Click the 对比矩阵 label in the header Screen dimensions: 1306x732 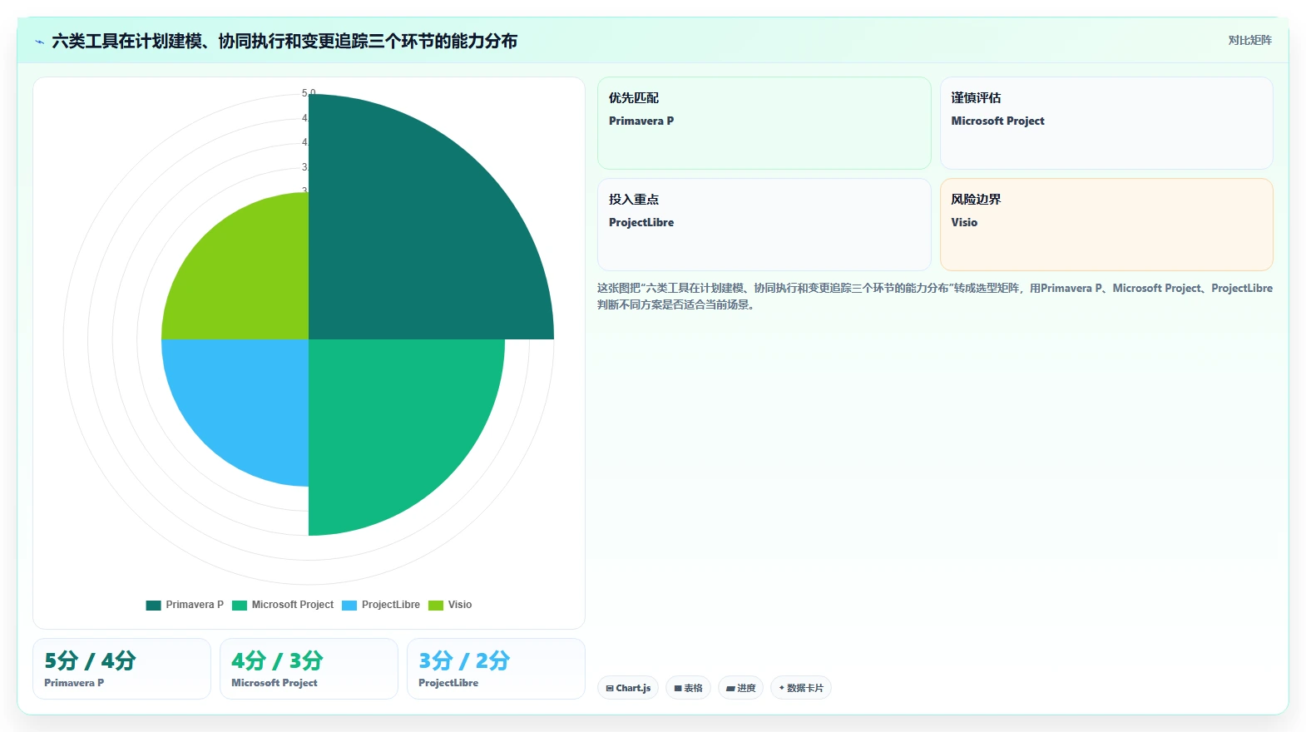[1250, 40]
